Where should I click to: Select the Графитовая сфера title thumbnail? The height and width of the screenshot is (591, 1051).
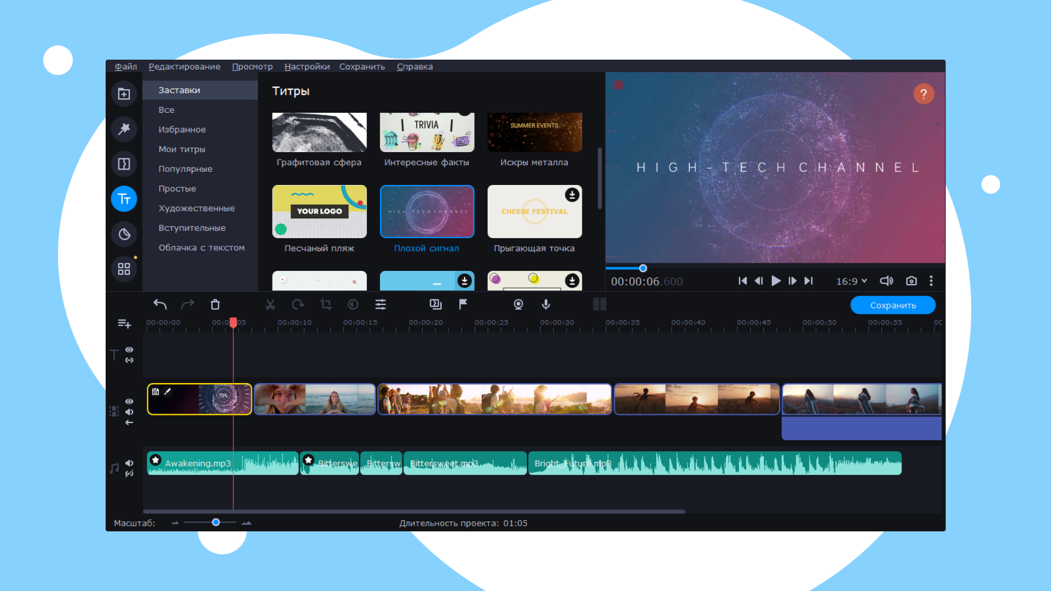319,132
